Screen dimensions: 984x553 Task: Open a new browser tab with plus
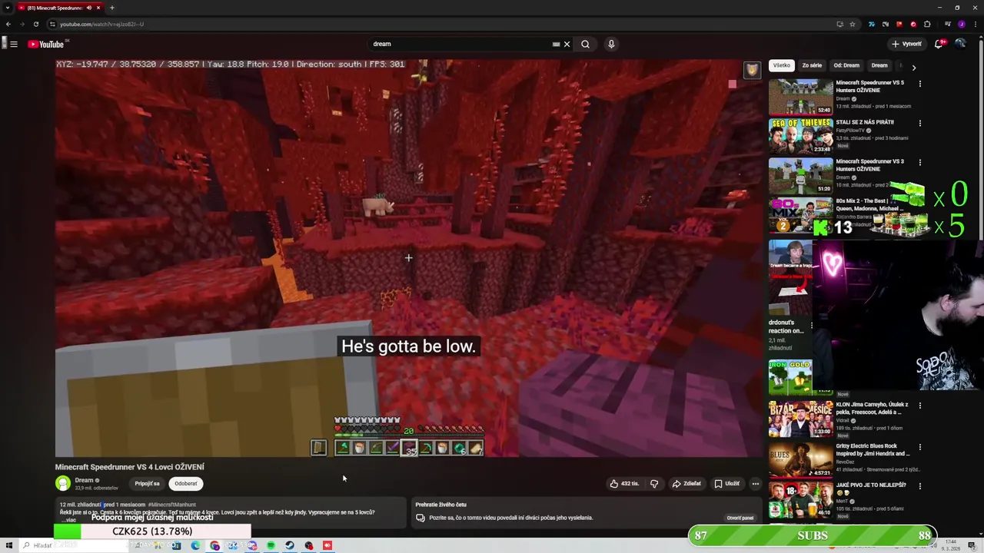(112, 8)
